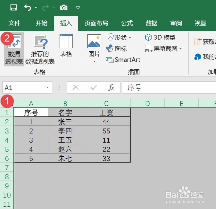The image size is (216, 209).
Task: Switch to the 页面布局 tab
Action: [97, 23]
